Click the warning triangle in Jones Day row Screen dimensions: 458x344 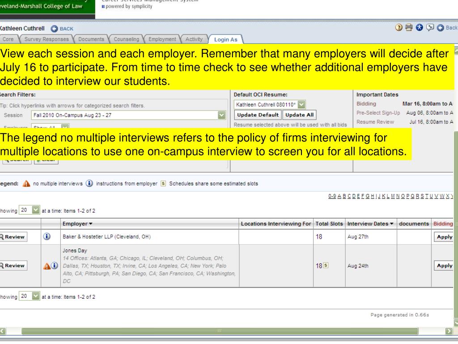tap(47, 266)
